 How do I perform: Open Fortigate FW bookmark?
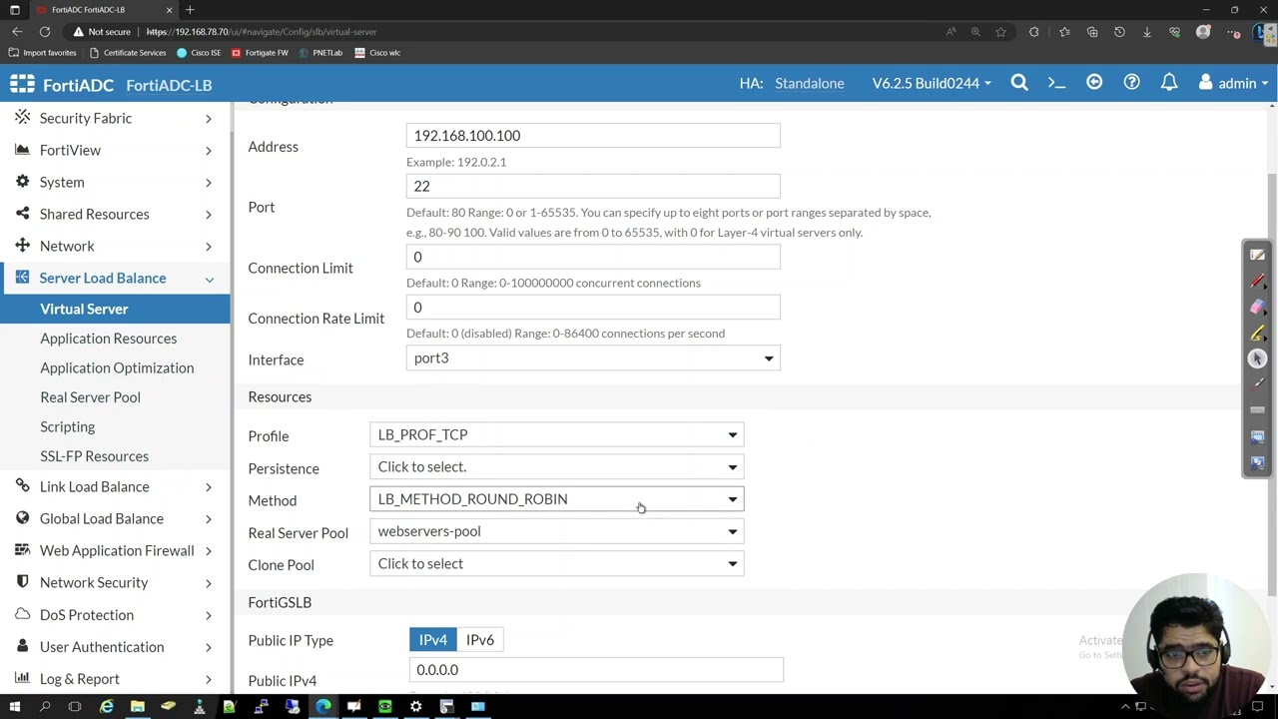260,53
